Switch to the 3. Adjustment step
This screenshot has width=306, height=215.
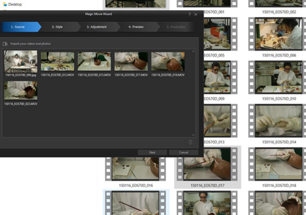[98, 27]
